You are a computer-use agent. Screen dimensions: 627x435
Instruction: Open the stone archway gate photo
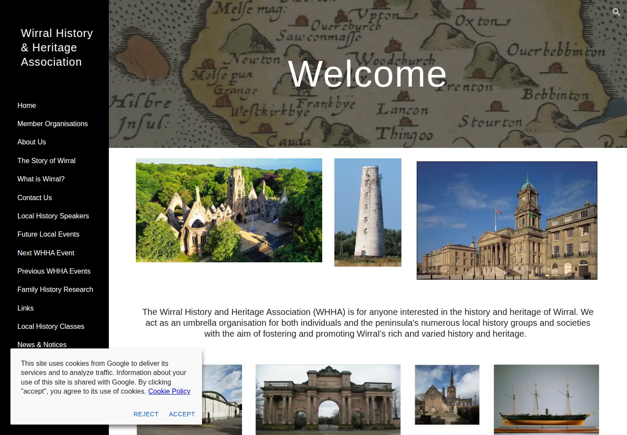click(x=328, y=400)
